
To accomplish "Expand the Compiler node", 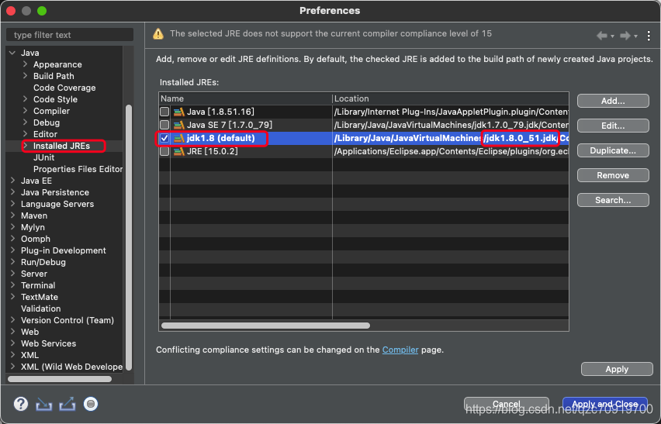I will (26, 111).
